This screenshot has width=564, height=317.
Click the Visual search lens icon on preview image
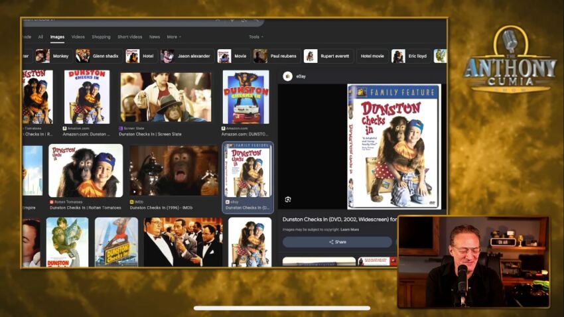288,200
